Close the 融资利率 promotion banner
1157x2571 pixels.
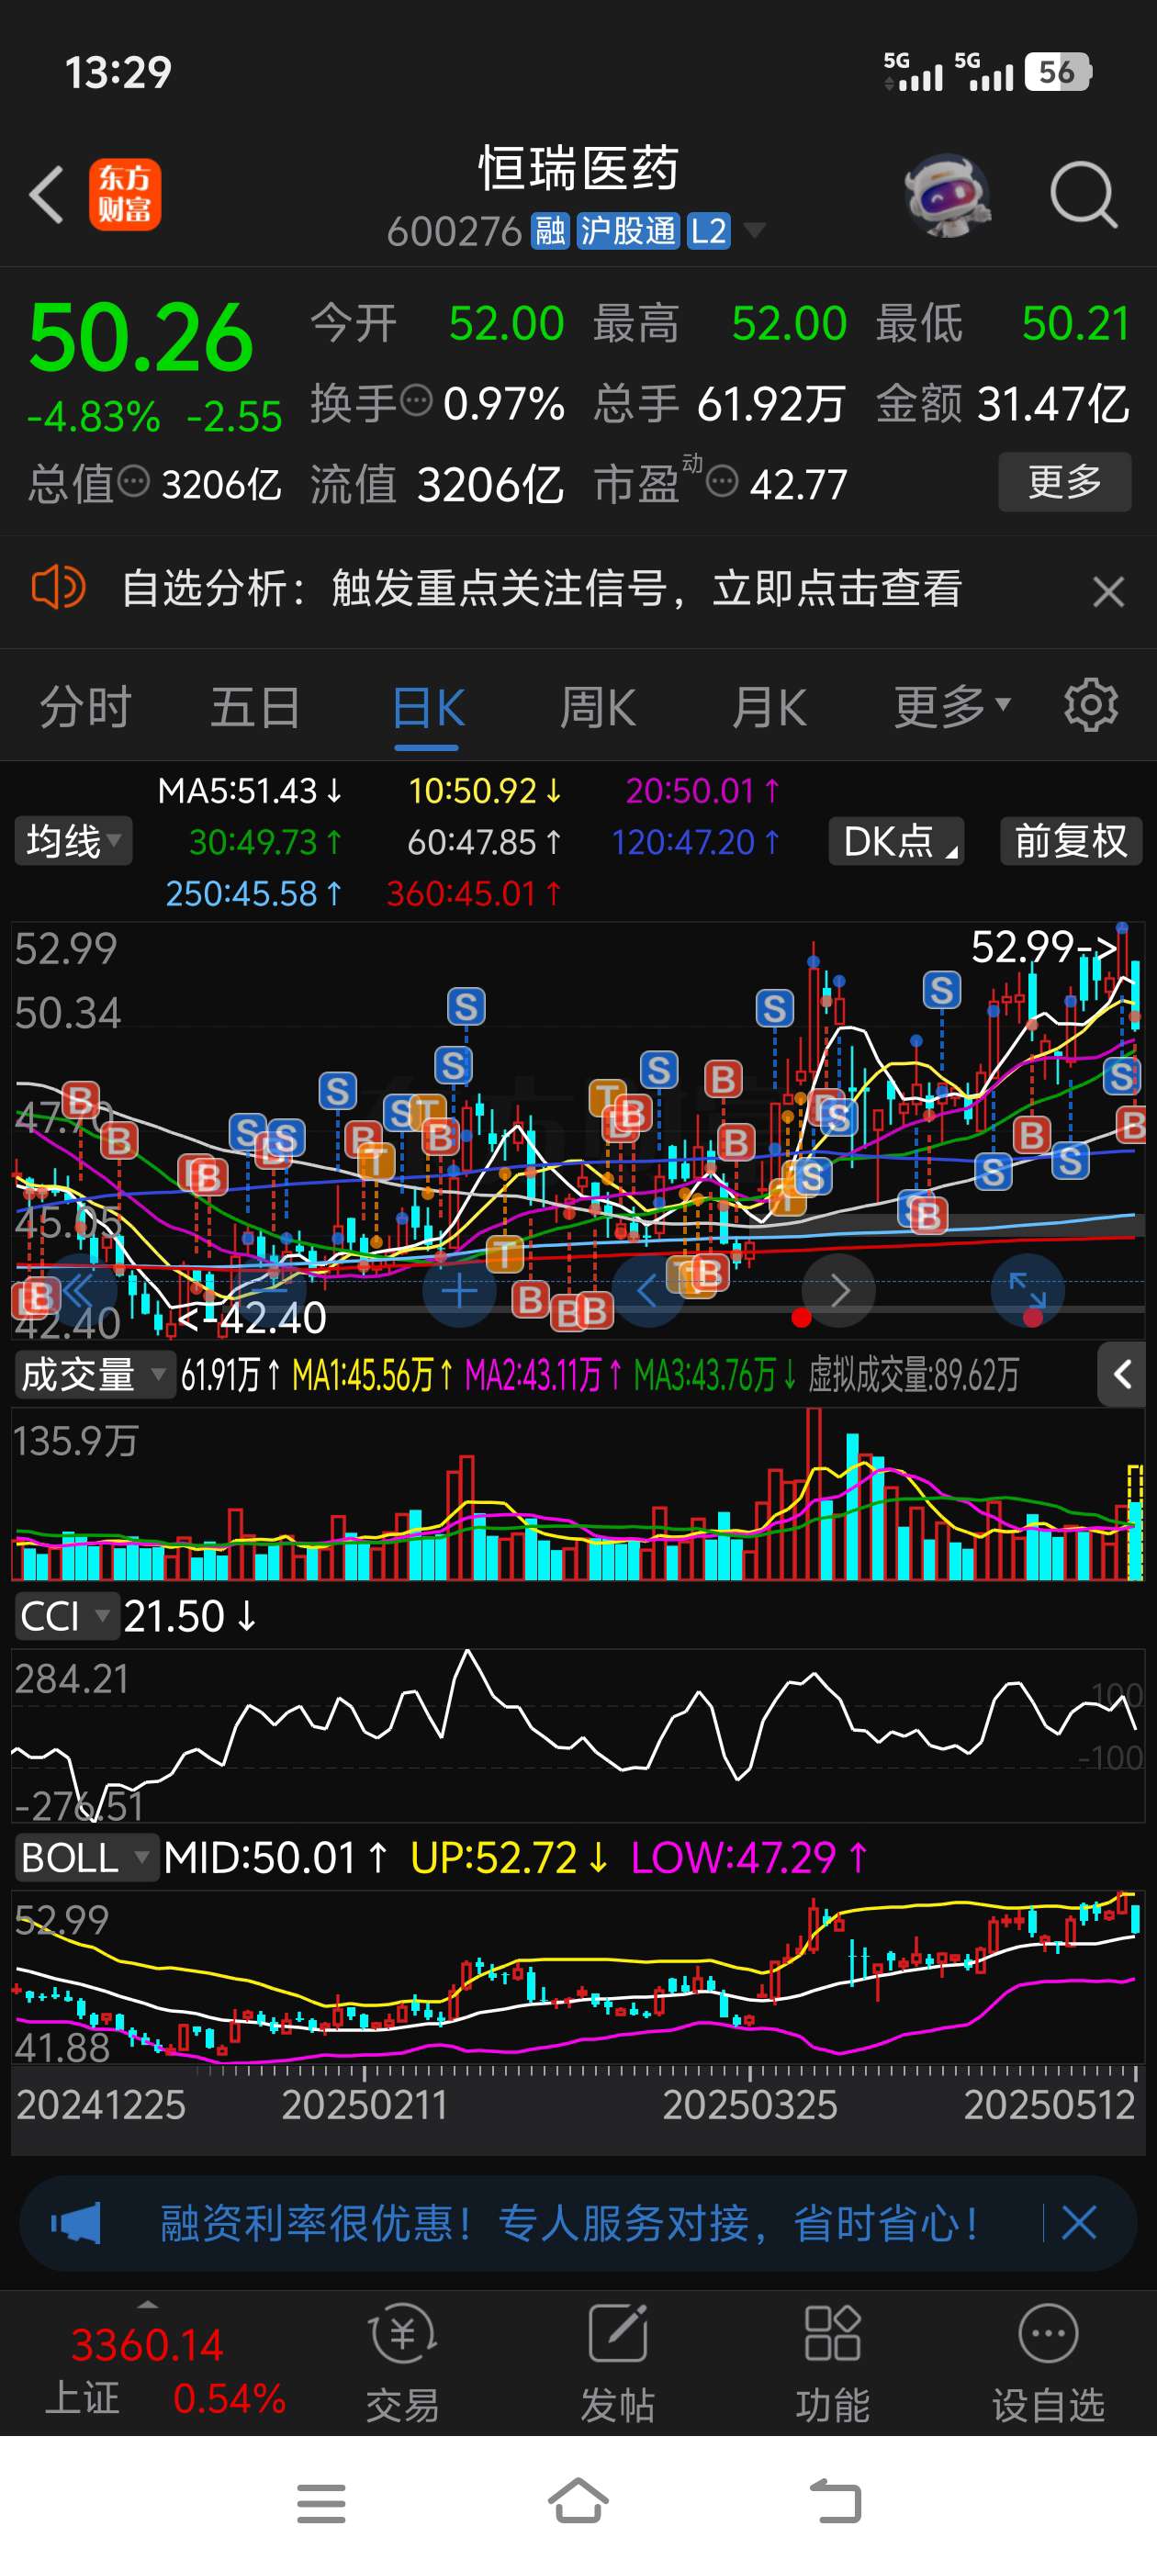point(1079,2223)
